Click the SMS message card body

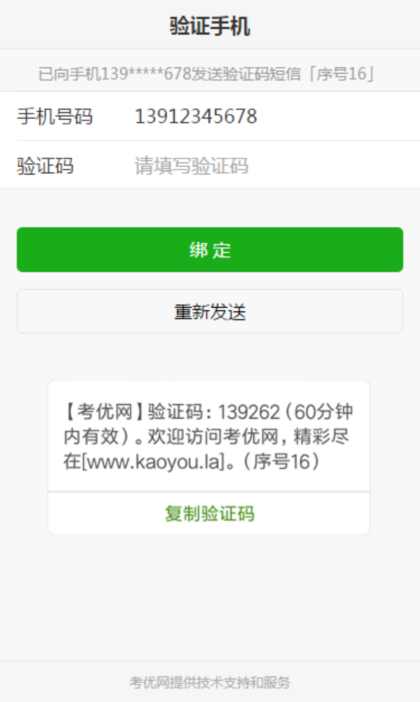[209, 437]
